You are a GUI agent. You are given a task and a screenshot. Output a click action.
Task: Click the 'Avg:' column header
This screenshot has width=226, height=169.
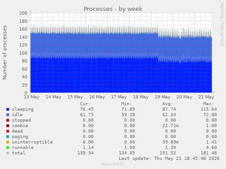[168, 104]
